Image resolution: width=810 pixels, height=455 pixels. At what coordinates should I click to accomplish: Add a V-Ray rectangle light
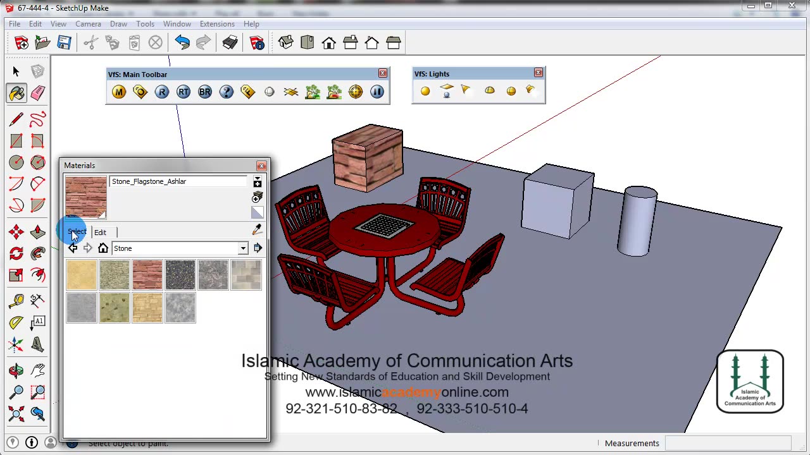447,91
